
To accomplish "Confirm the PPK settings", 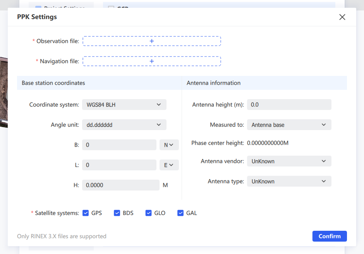I will (x=330, y=236).
